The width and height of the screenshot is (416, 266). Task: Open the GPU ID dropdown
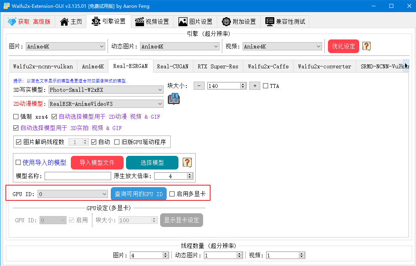[73, 194]
